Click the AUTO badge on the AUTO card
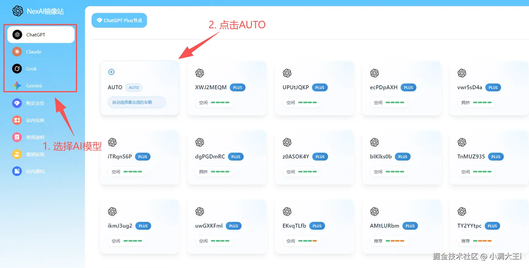The height and width of the screenshot is (268, 529). point(134,87)
